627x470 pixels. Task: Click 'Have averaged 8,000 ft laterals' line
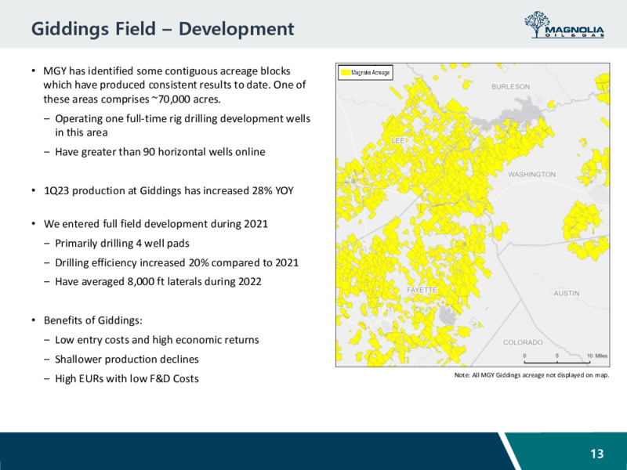[158, 282]
